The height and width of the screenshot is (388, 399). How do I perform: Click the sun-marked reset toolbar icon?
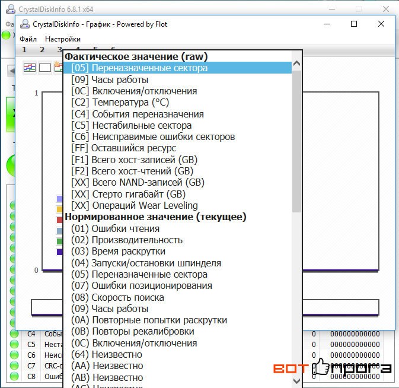(x=59, y=67)
